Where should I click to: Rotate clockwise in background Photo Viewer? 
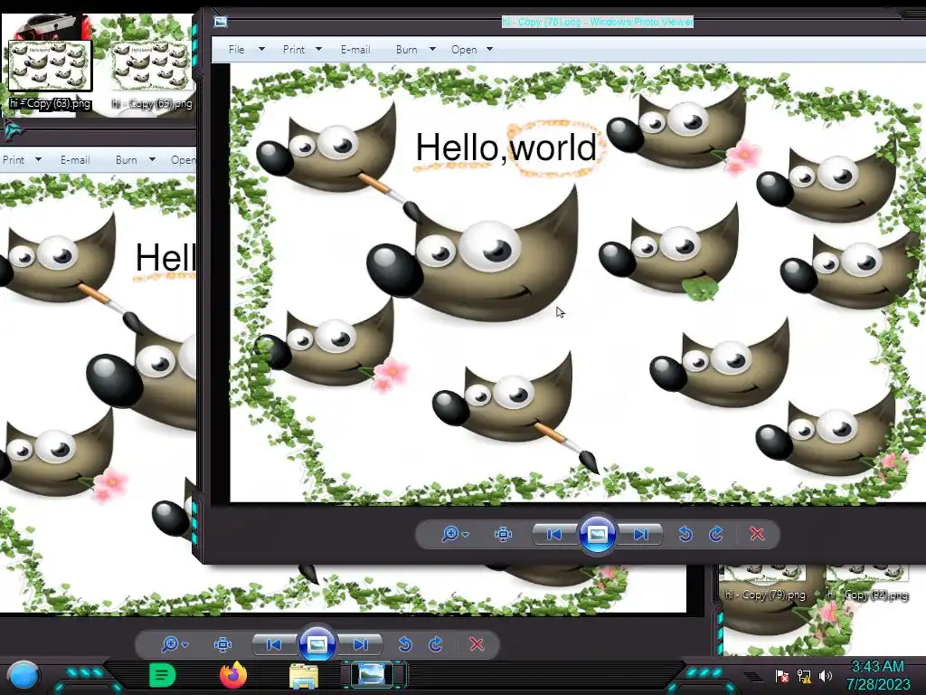tap(436, 644)
